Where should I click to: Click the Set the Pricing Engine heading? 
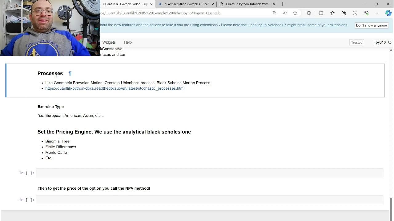(114, 132)
